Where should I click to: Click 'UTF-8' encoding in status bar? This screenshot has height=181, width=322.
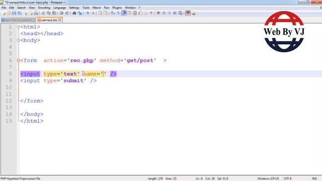click(x=288, y=178)
